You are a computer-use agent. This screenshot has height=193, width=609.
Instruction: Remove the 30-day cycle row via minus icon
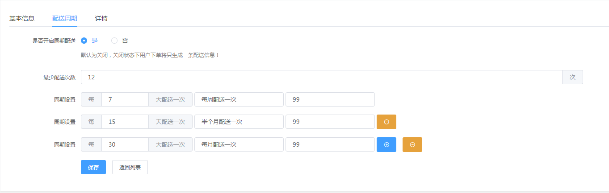[x=412, y=144]
